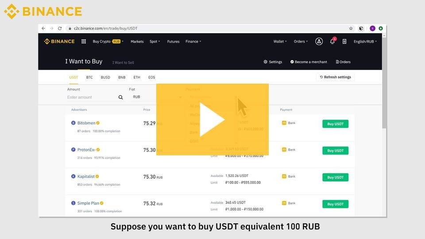Bookmark page with the star icon
This screenshot has width=425, height=239.
[x=351, y=28]
